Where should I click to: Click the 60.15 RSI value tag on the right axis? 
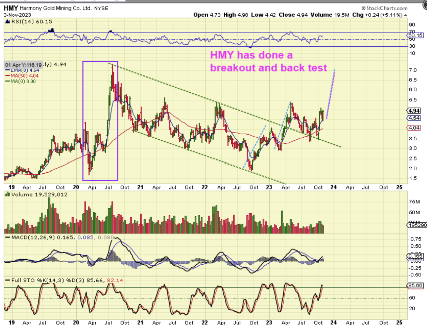pos(415,35)
